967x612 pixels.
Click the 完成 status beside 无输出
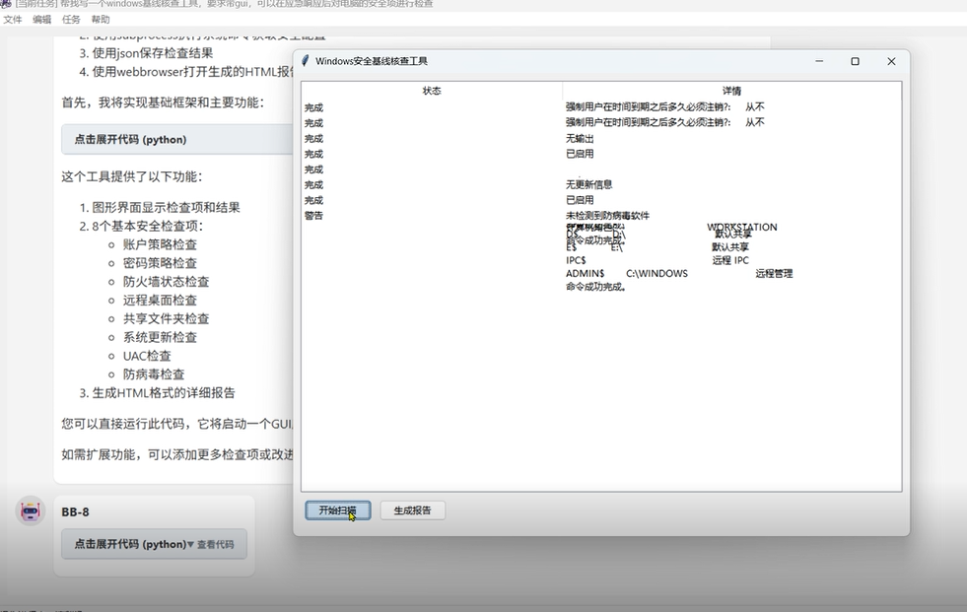click(x=313, y=139)
